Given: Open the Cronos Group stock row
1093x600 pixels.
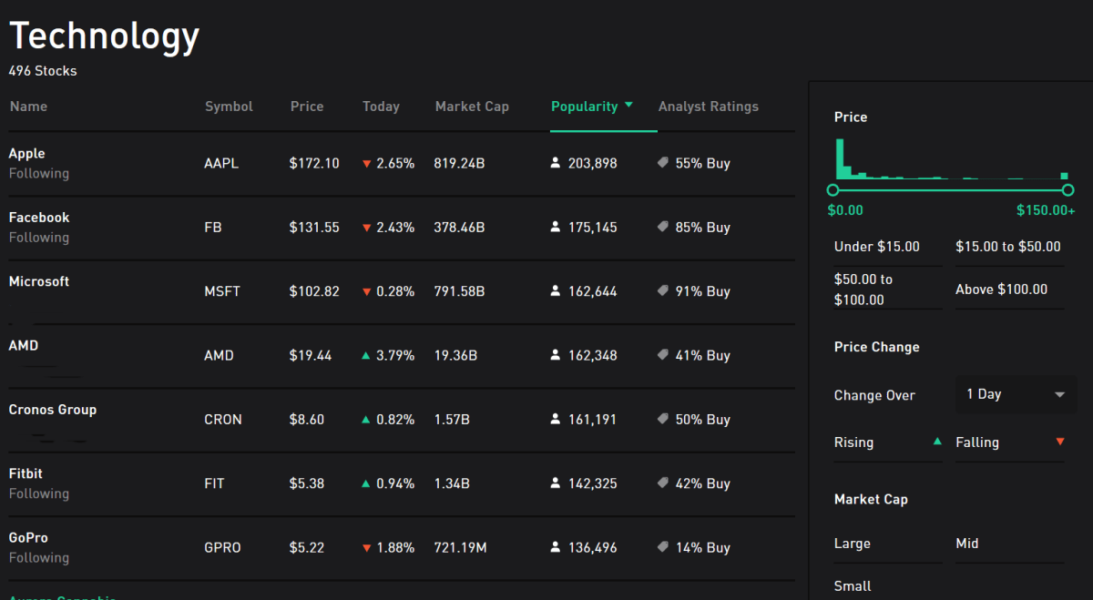Looking at the screenshot, I should pyautogui.click(x=53, y=410).
